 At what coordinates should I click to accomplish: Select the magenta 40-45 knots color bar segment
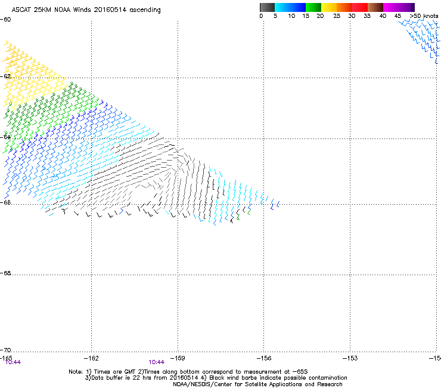[391, 7]
